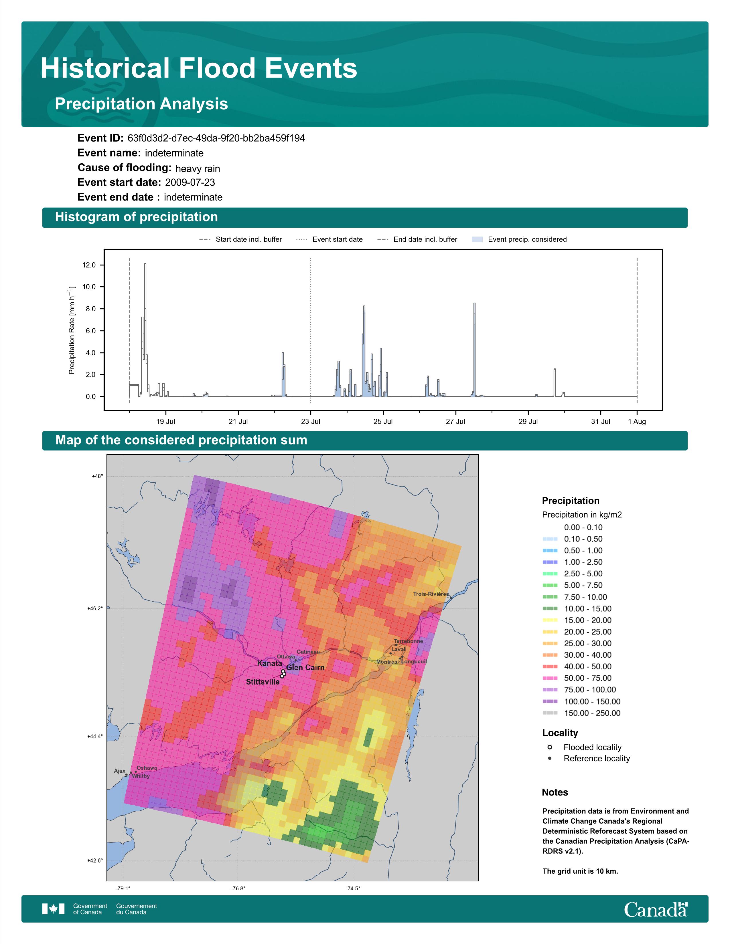The image size is (730, 944).
Task: Click the Start date incl. buffer legend entry
Action: coord(240,239)
